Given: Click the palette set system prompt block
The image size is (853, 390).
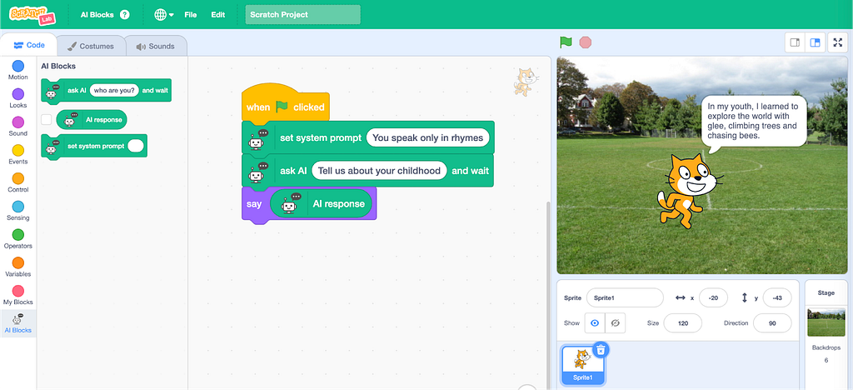Looking at the screenshot, I should [x=94, y=146].
